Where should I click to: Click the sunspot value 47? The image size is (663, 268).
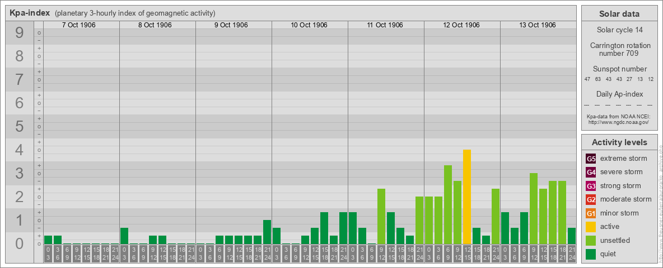(587, 79)
